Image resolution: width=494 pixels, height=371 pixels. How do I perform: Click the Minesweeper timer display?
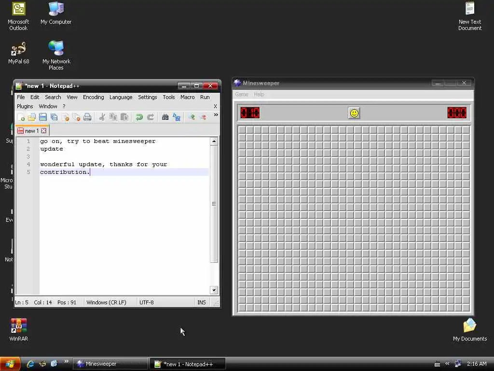[457, 113]
